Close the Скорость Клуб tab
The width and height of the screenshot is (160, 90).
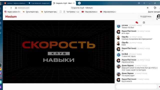tap(74, 3)
